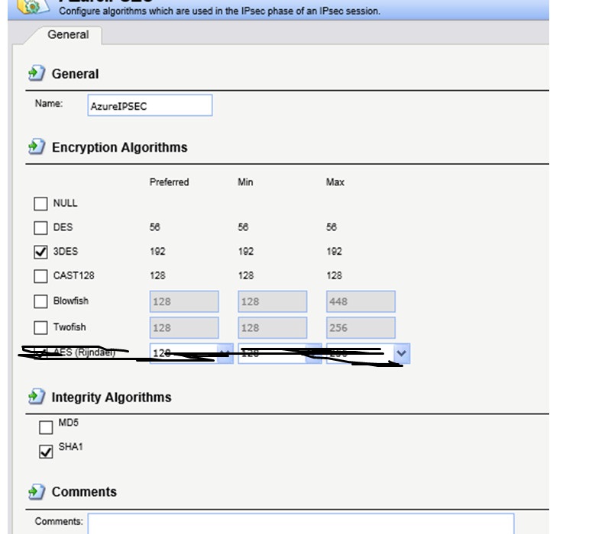Click the 3DES Max value 192
Screen dimensions: 592x534
pyautogui.click(x=334, y=252)
